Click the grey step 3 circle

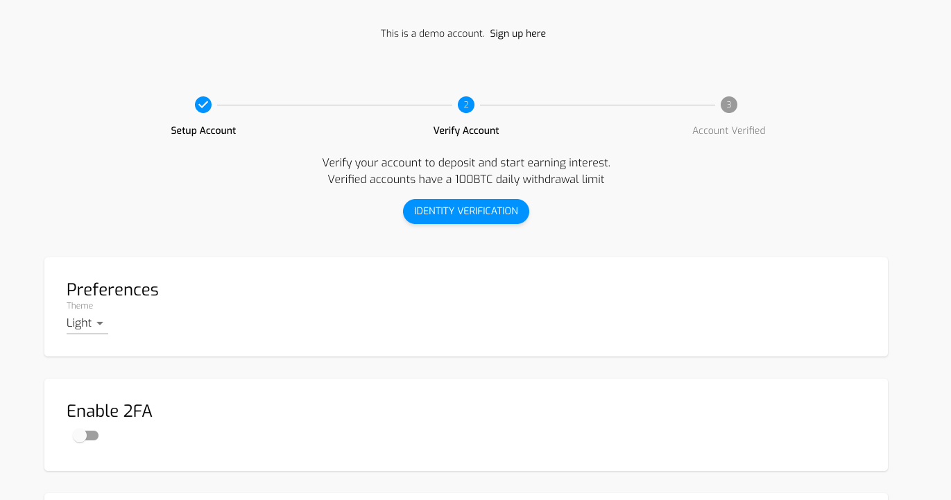coord(728,105)
